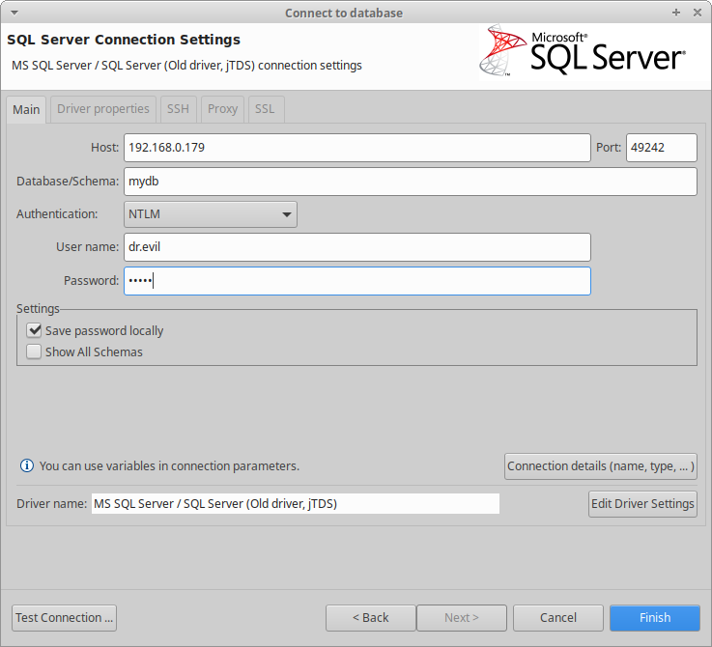712x647 pixels.
Task: Open the window menu arrow in title bar
Action: (14, 13)
